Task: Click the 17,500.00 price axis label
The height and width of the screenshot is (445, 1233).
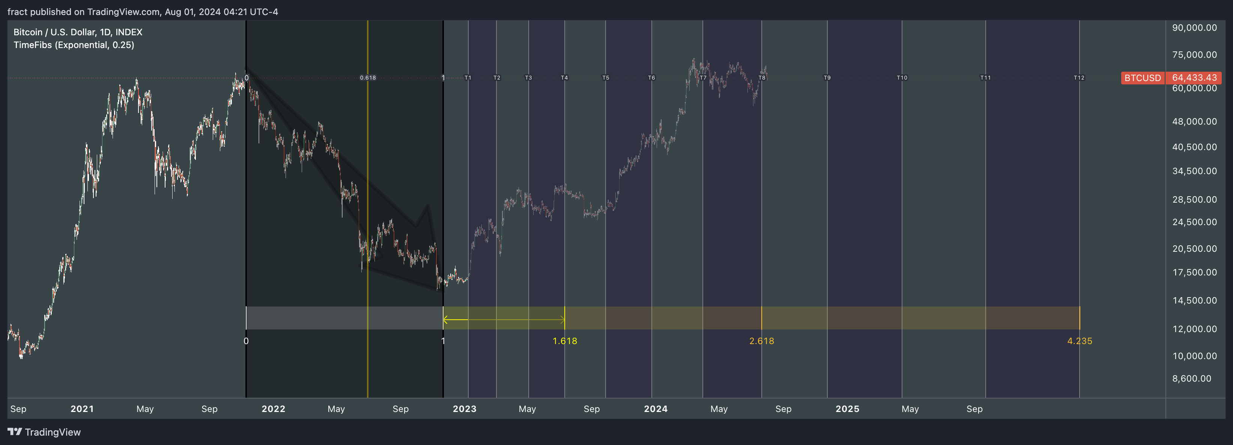Action: (1194, 272)
